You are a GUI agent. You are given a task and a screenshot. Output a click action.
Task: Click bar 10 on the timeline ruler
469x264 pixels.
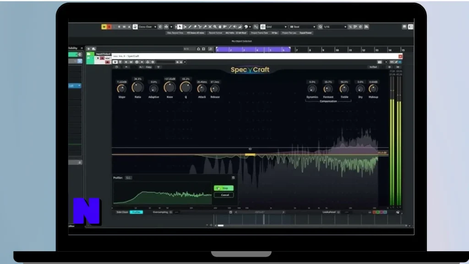click(337, 50)
